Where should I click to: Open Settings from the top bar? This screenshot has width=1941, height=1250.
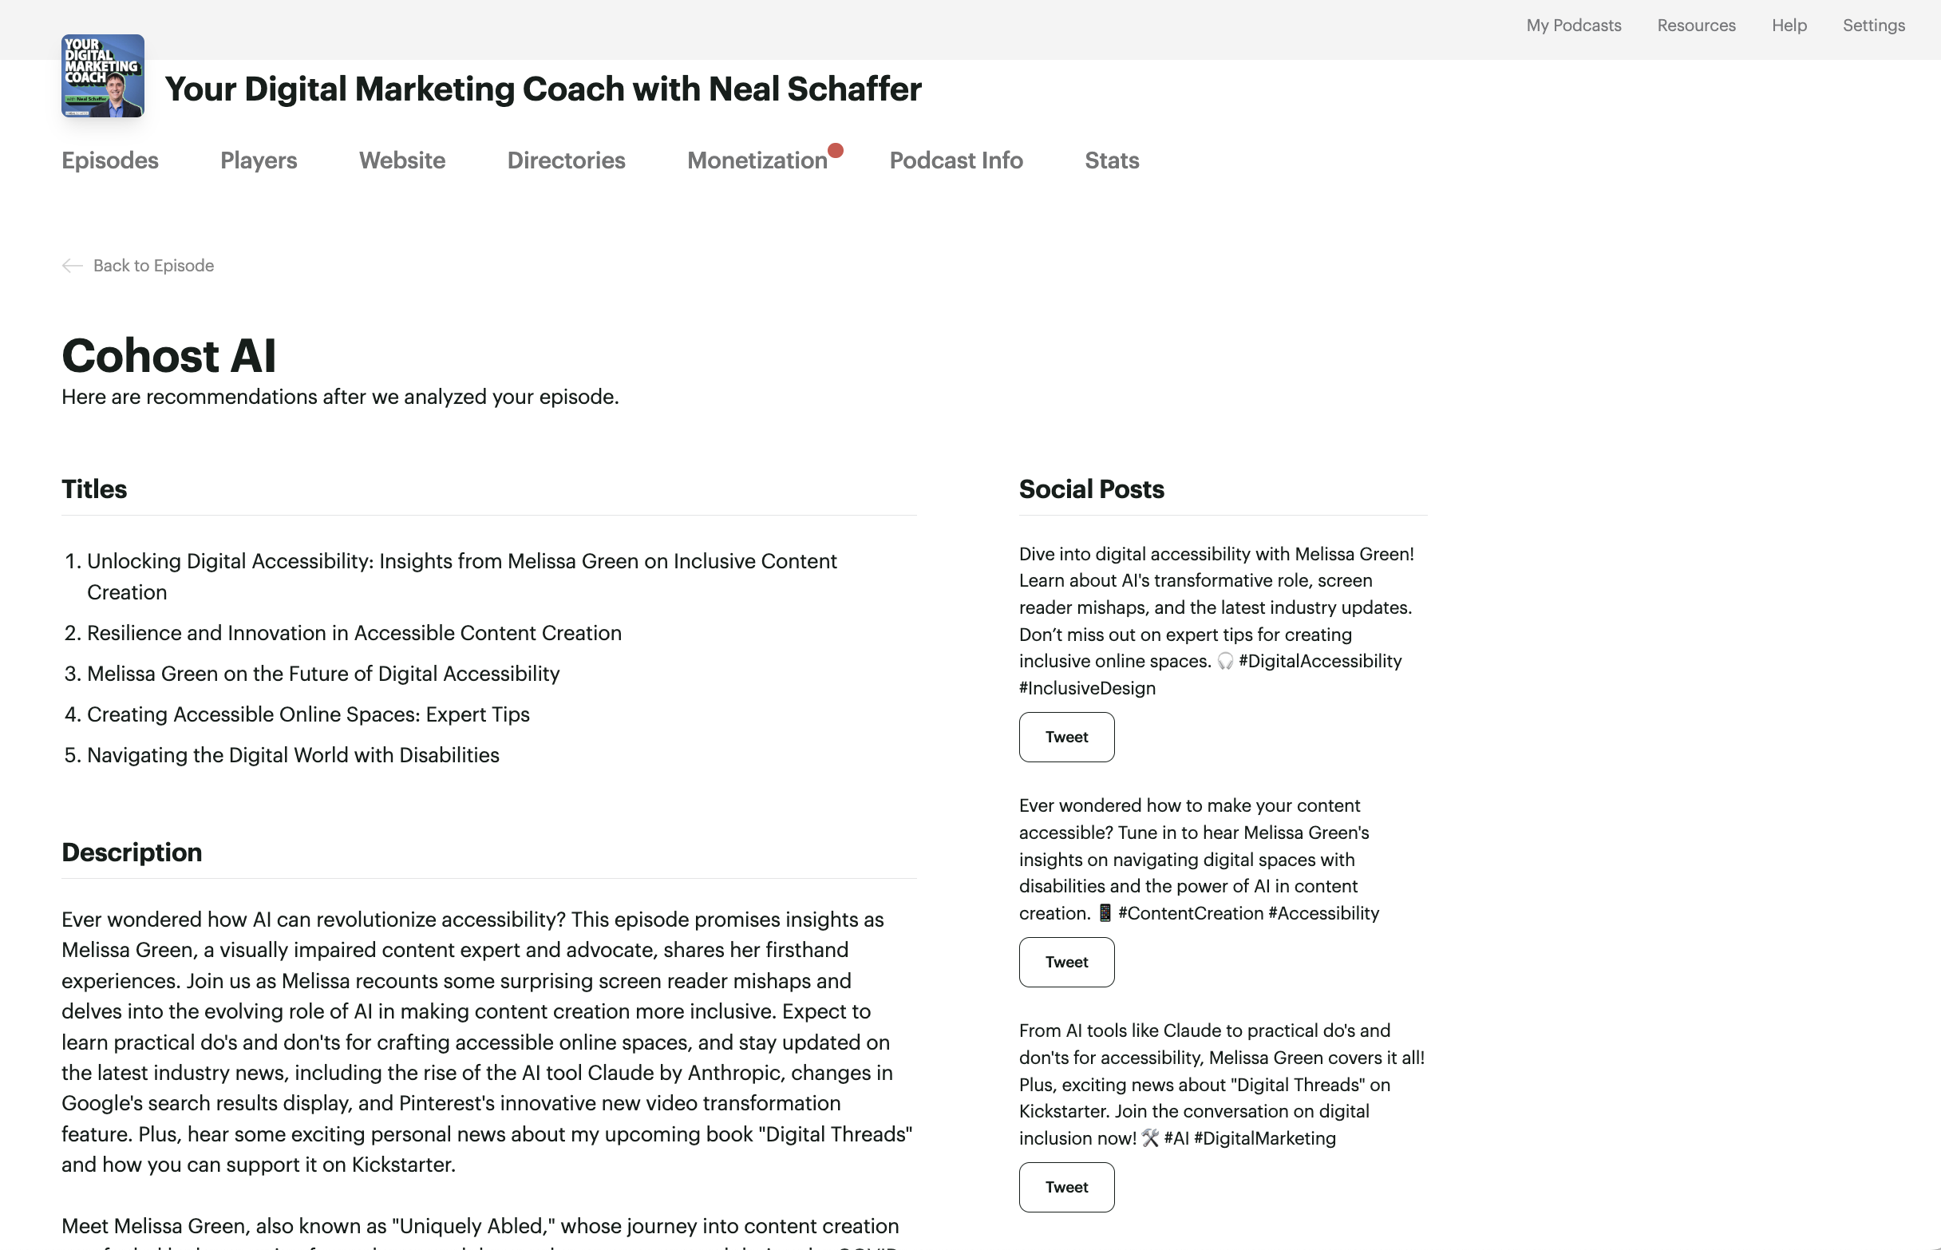pyautogui.click(x=1874, y=26)
